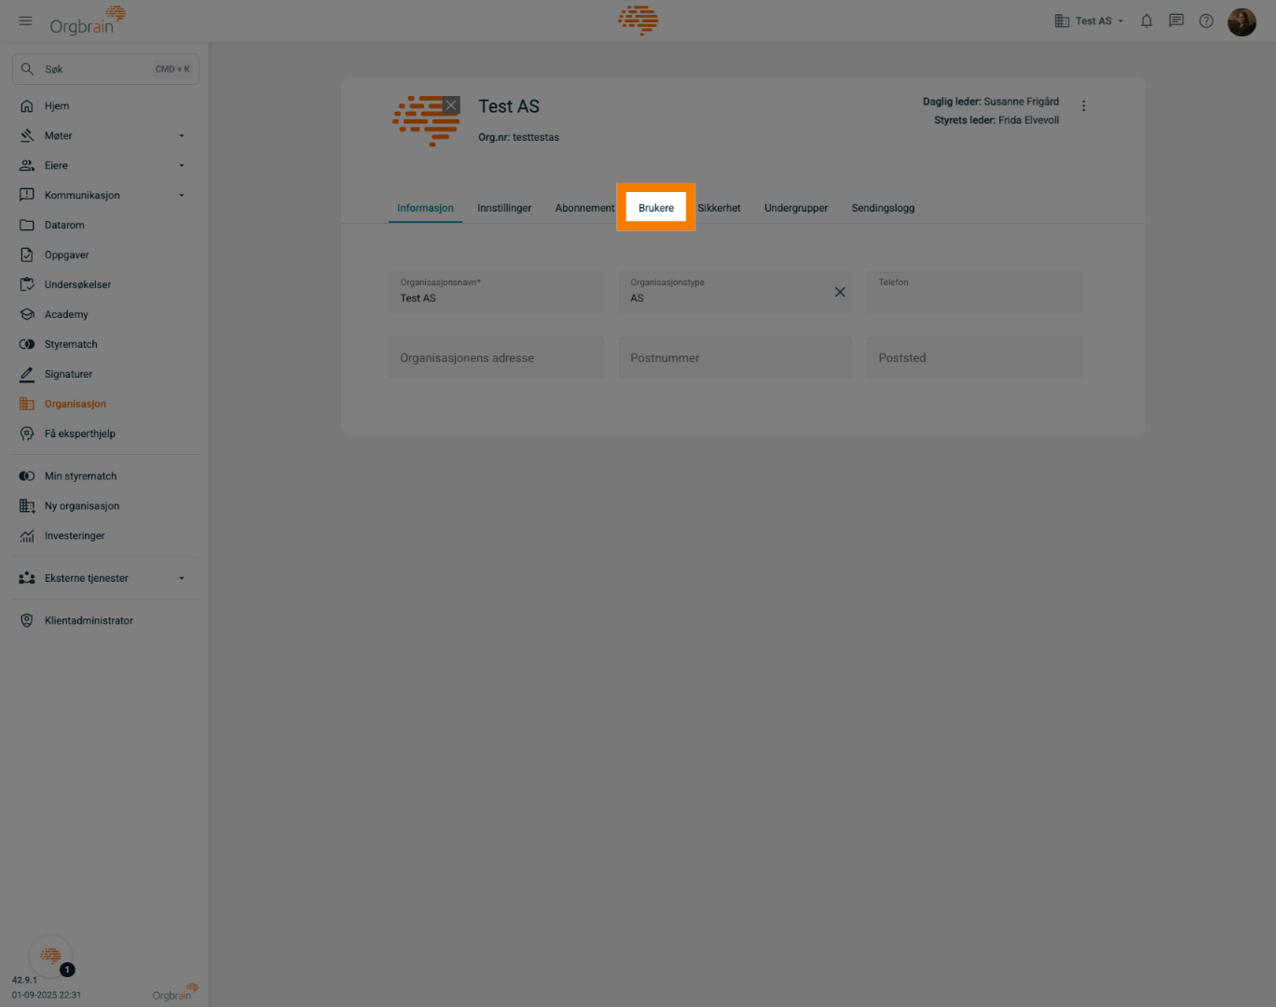Switch to the Abonnement tab
The height and width of the screenshot is (1007, 1276).
(584, 209)
